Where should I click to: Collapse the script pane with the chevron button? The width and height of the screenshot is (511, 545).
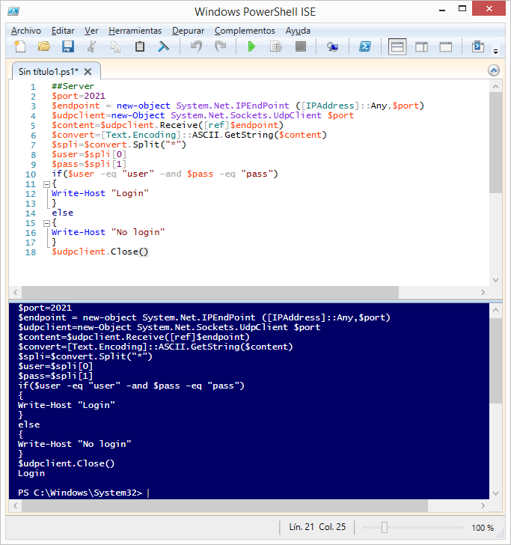(x=493, y=70)
